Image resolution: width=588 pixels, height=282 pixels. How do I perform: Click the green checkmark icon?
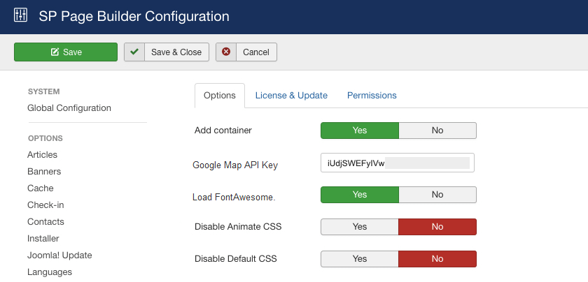pos(134,52)
